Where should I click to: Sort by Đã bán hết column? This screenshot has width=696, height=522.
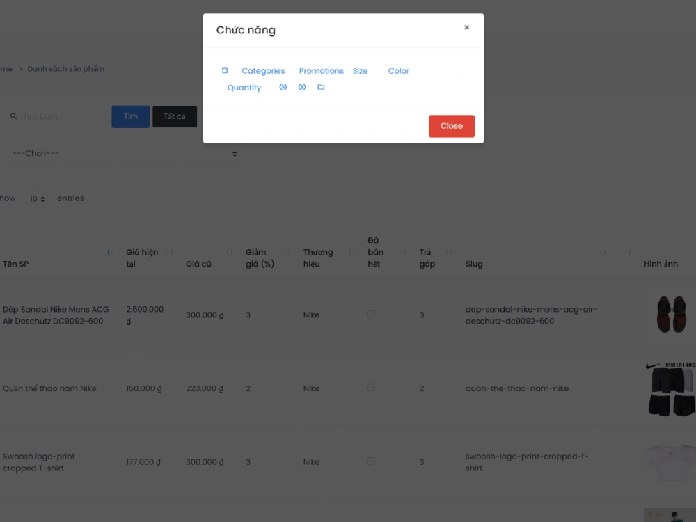(403, 252)
